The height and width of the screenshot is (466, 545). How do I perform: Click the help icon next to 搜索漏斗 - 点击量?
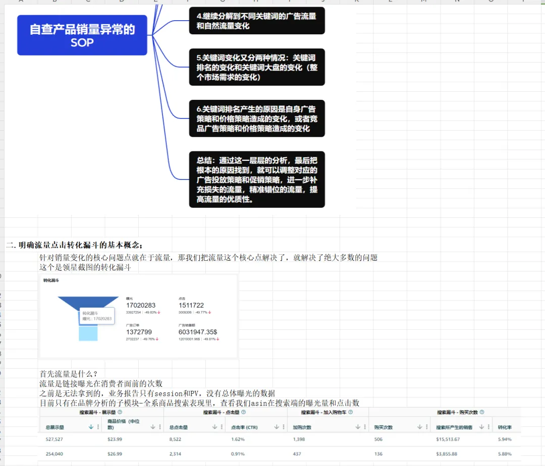click(243, 412)
